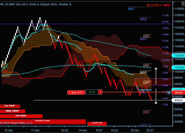Click the 18:40 time axis label
This screenshot has height=133, width=185.
(x=64, y=130)
